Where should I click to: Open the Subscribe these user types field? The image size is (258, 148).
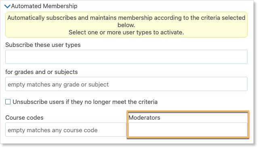[126, 57]
